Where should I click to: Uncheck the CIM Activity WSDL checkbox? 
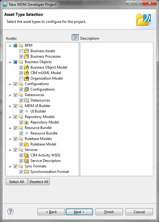tap(21, 155)
